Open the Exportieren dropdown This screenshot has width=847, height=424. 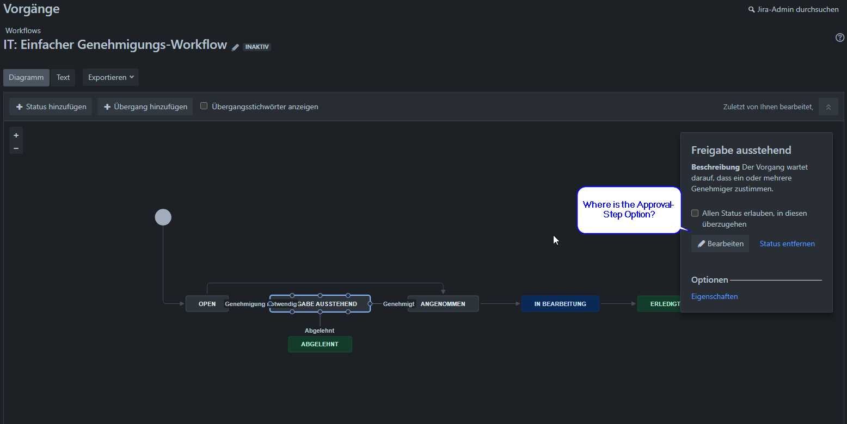pyautogui.click(x=110, y=77)
